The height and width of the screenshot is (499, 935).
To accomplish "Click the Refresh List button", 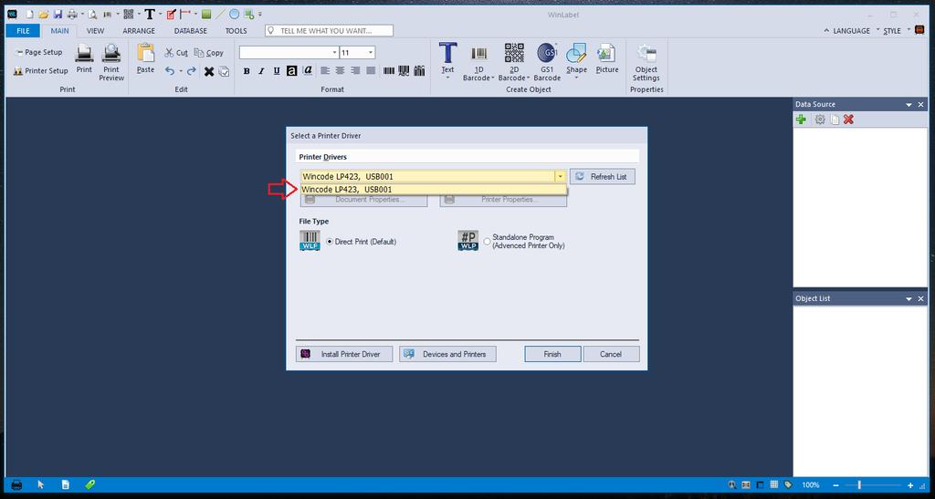I will click(x=603, y=177).
